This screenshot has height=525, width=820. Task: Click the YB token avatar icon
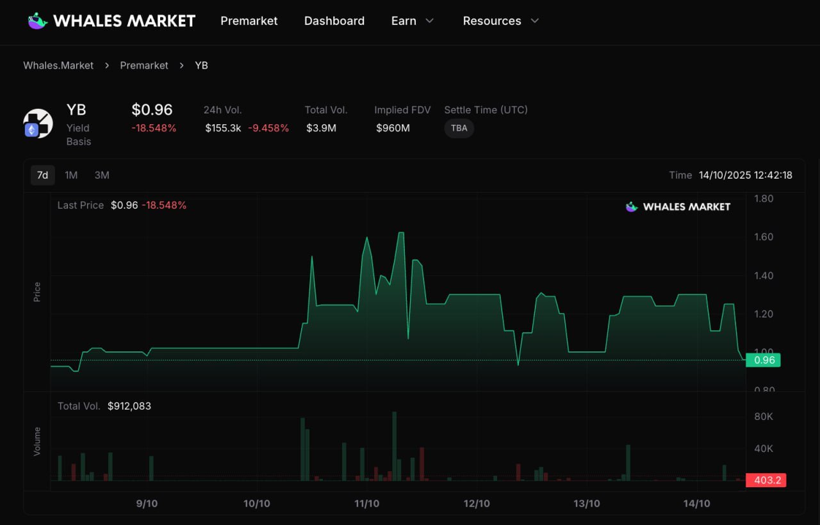[x=38, y=124]
